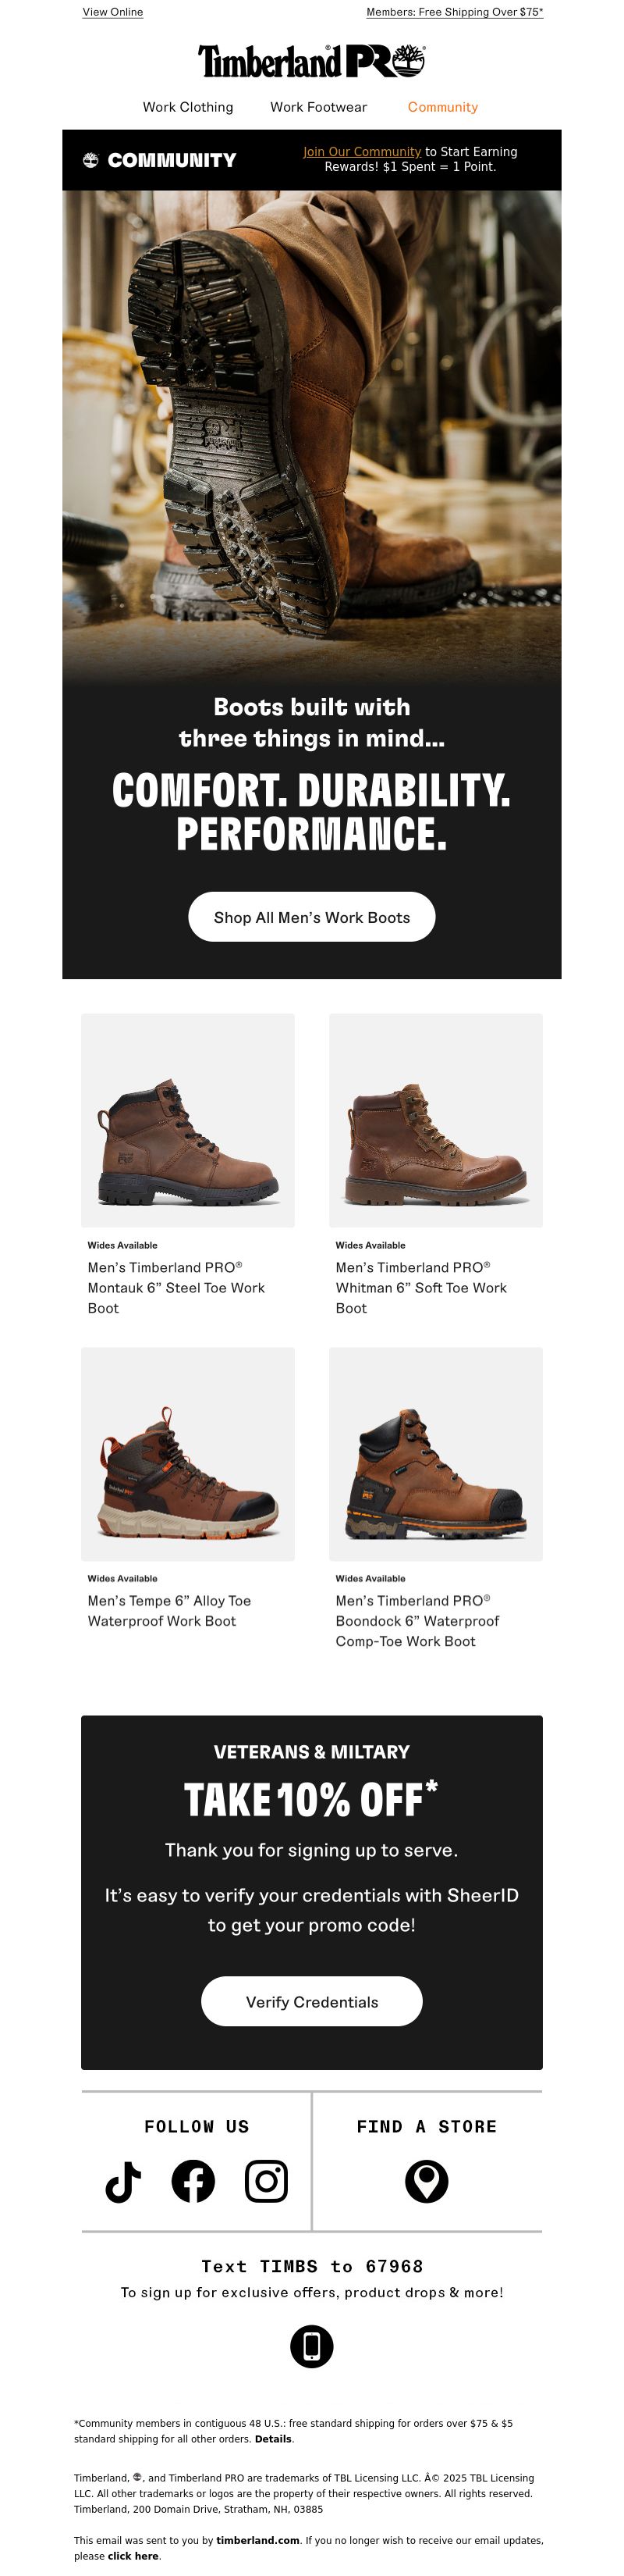624x2576 pixels.
Task: Click Shop All Men's Work Boots button
Action: [x=311, y=917]
